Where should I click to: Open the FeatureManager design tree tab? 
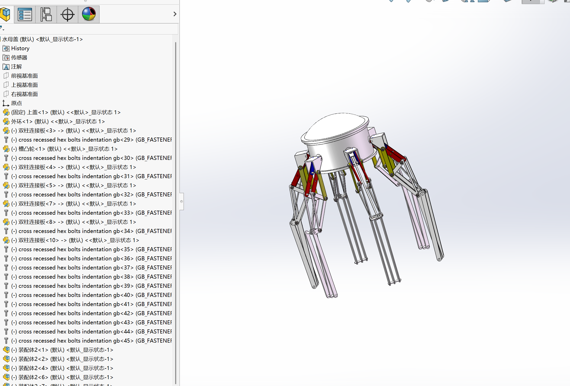6,14
